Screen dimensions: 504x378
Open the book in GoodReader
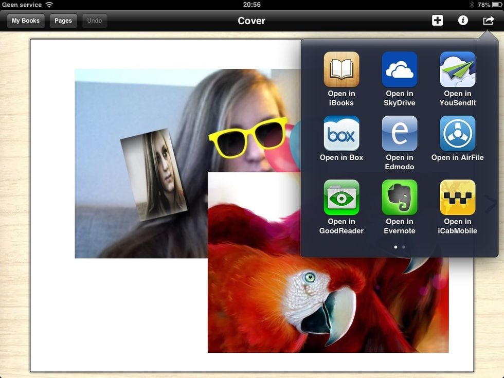(341, 197)
